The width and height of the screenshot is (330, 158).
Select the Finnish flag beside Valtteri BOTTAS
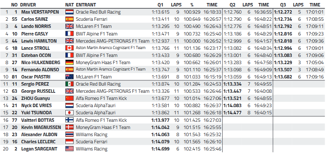click(70, 120)
